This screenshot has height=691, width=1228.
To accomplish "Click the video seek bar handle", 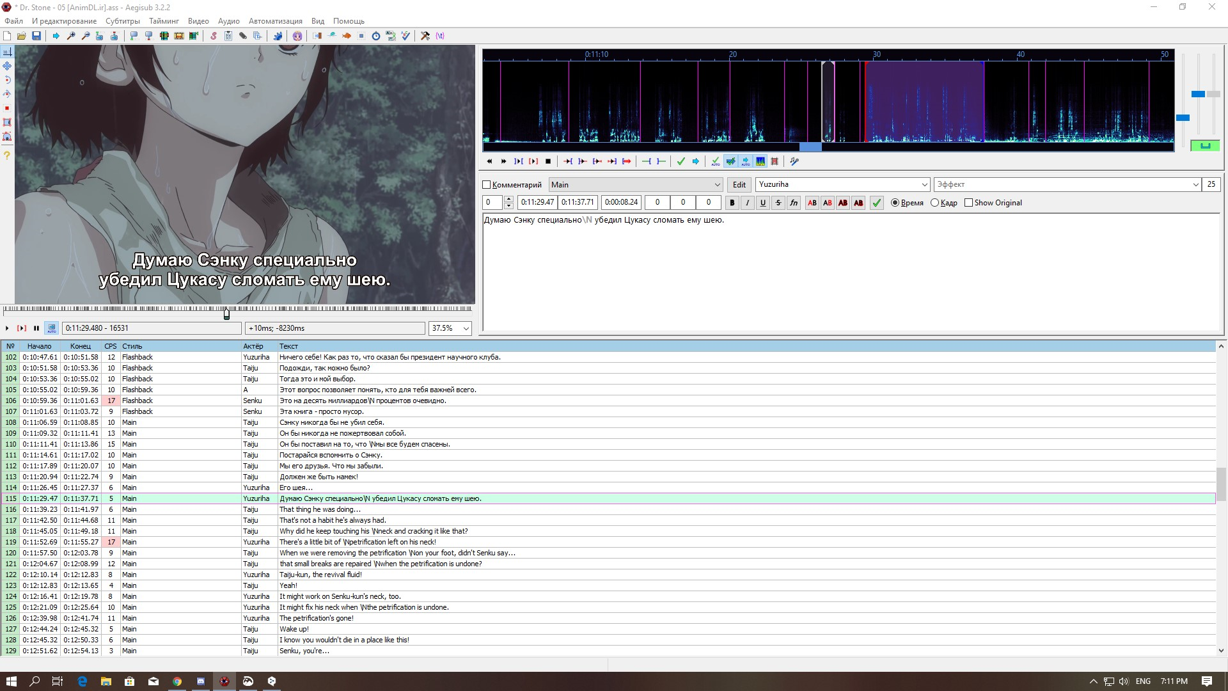I will (226, 314).
